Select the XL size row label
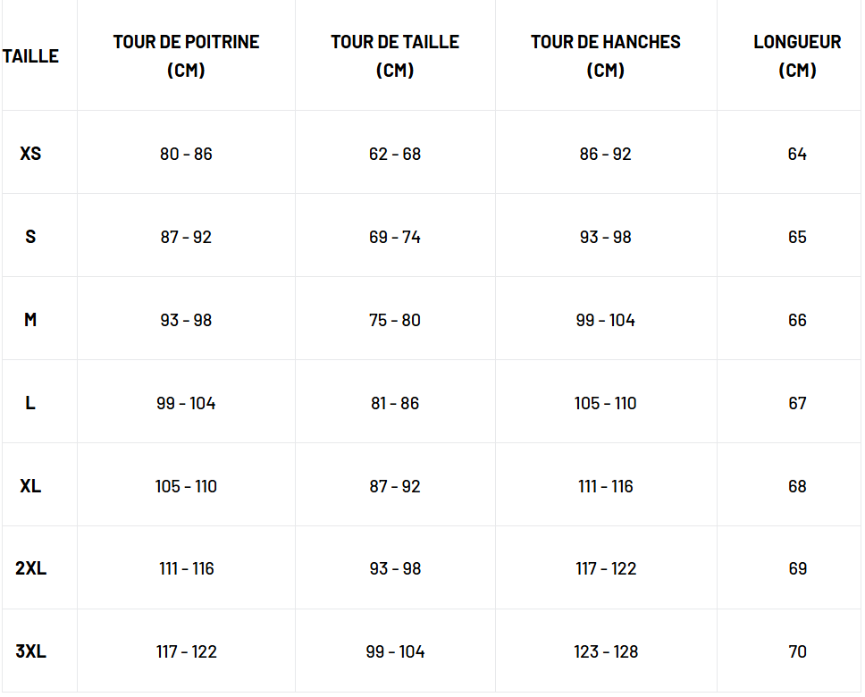The width and height of the screenshot is (865, 697). coord(30,486)
